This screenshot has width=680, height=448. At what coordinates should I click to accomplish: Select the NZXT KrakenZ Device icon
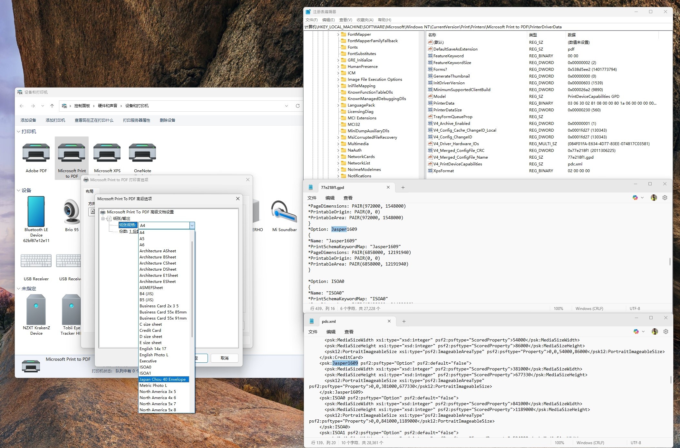[36, 309]
